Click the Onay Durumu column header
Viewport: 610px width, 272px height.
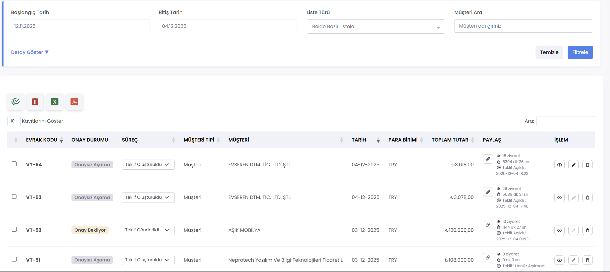pos(90,140)
